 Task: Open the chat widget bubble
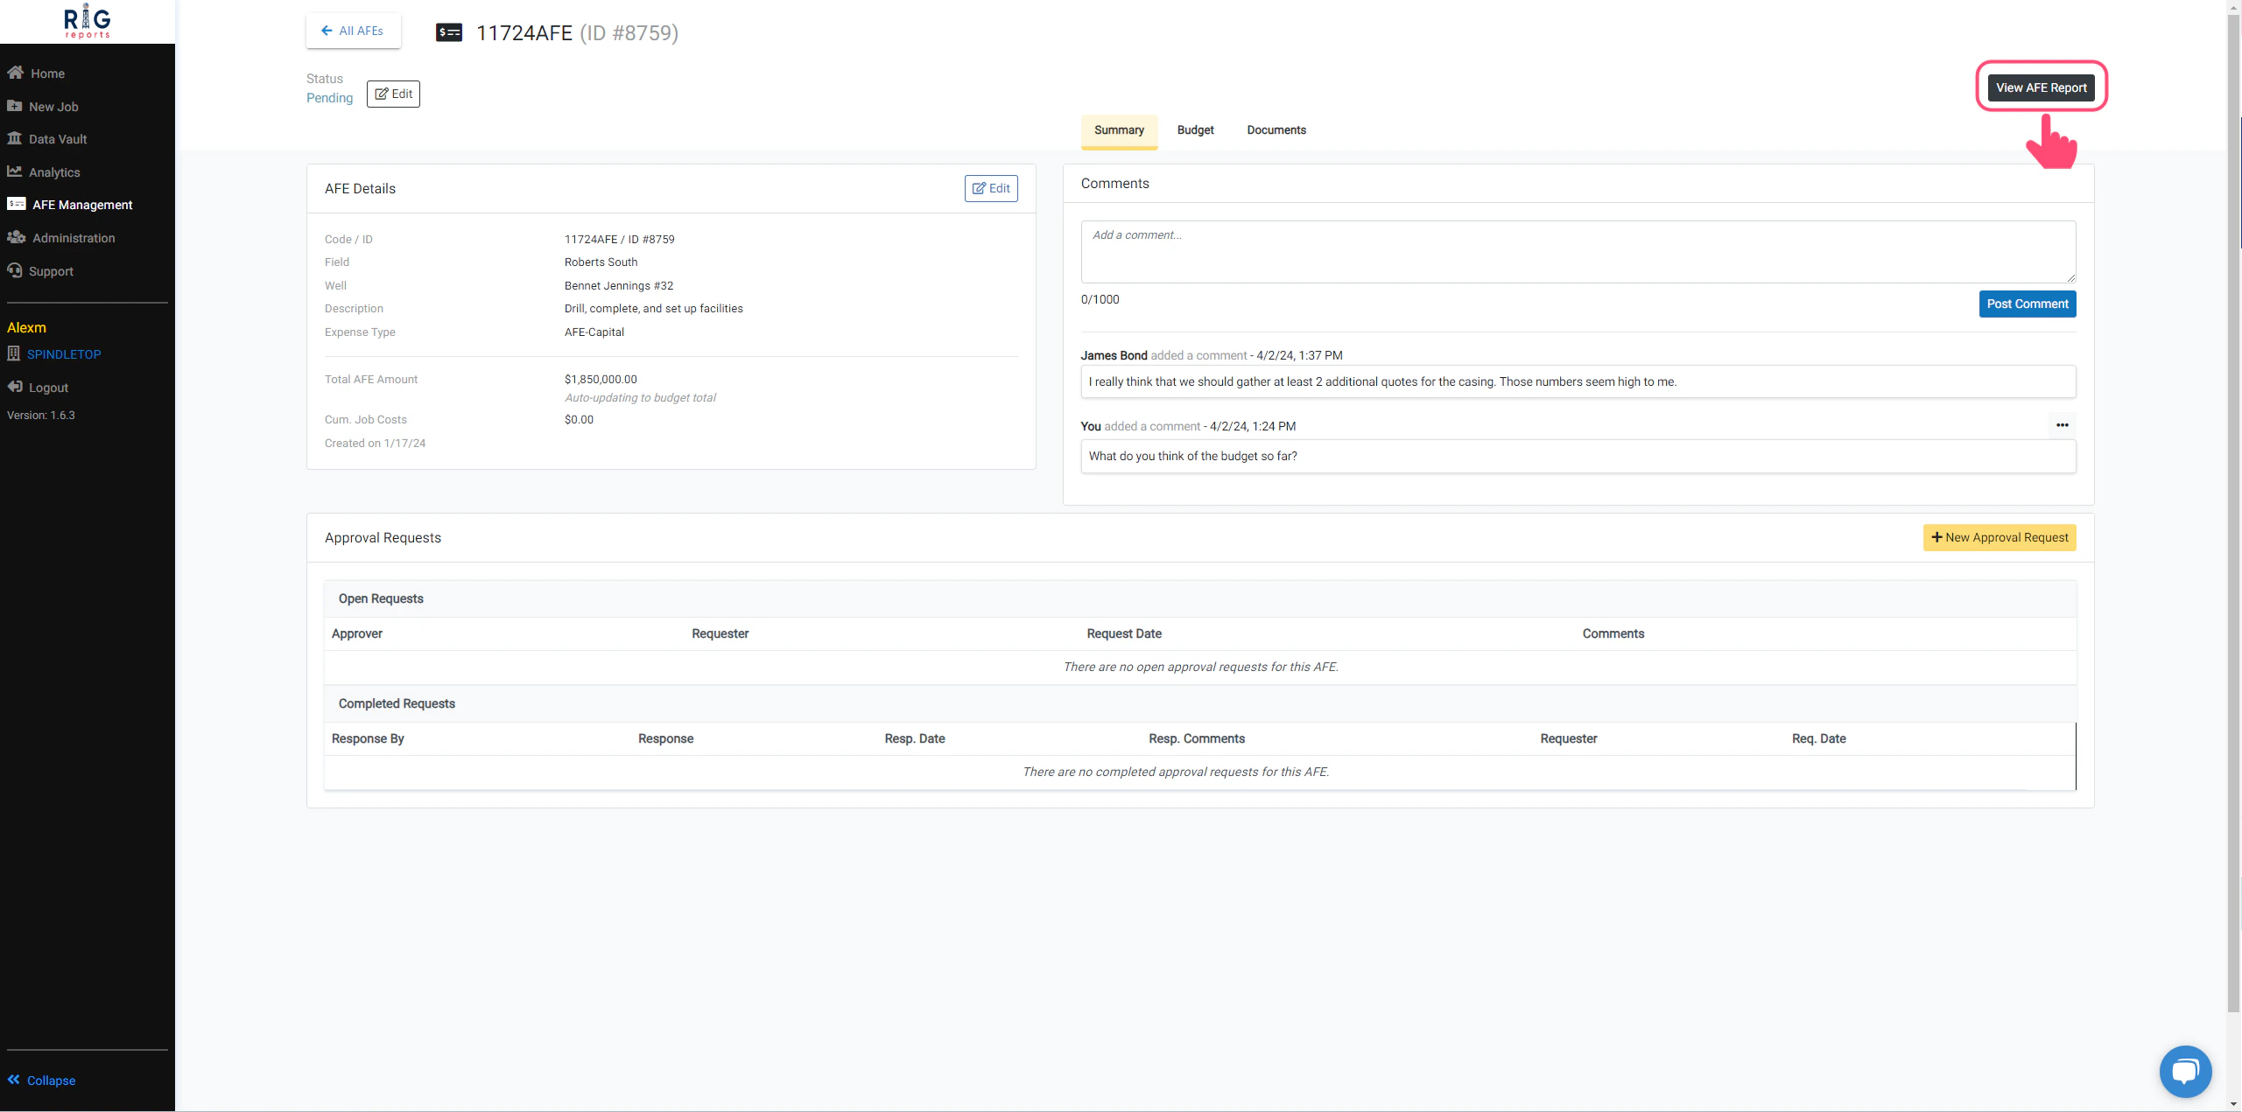click(2185, 1071)
